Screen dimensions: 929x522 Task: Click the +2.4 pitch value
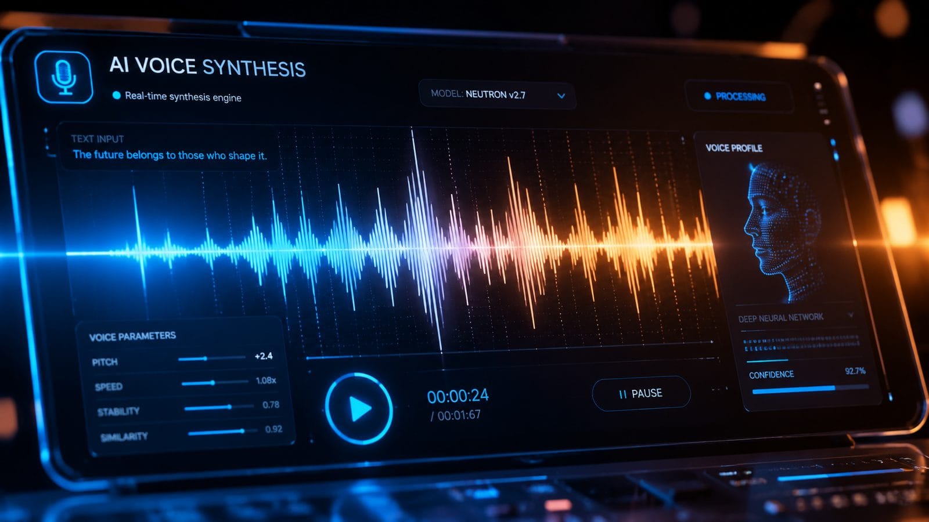click(264, 356)
